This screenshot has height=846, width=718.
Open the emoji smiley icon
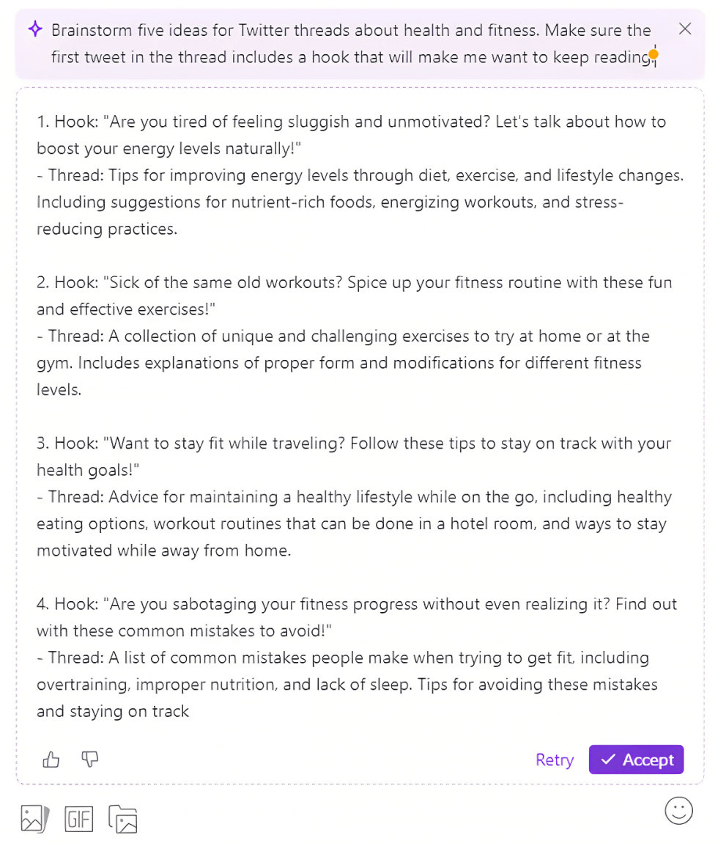point(678,811)
